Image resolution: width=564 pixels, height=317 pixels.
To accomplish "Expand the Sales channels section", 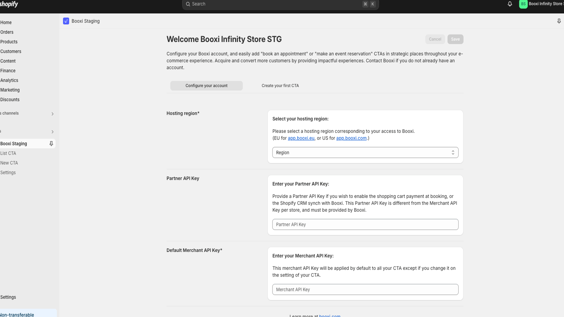I will (x=52, y=113).
